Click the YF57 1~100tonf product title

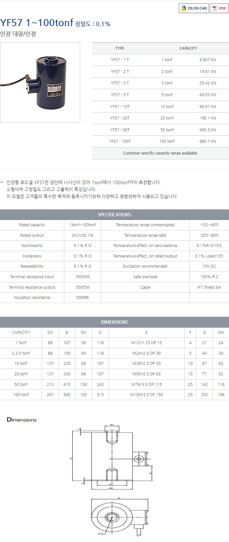click(x=37, y=23)
